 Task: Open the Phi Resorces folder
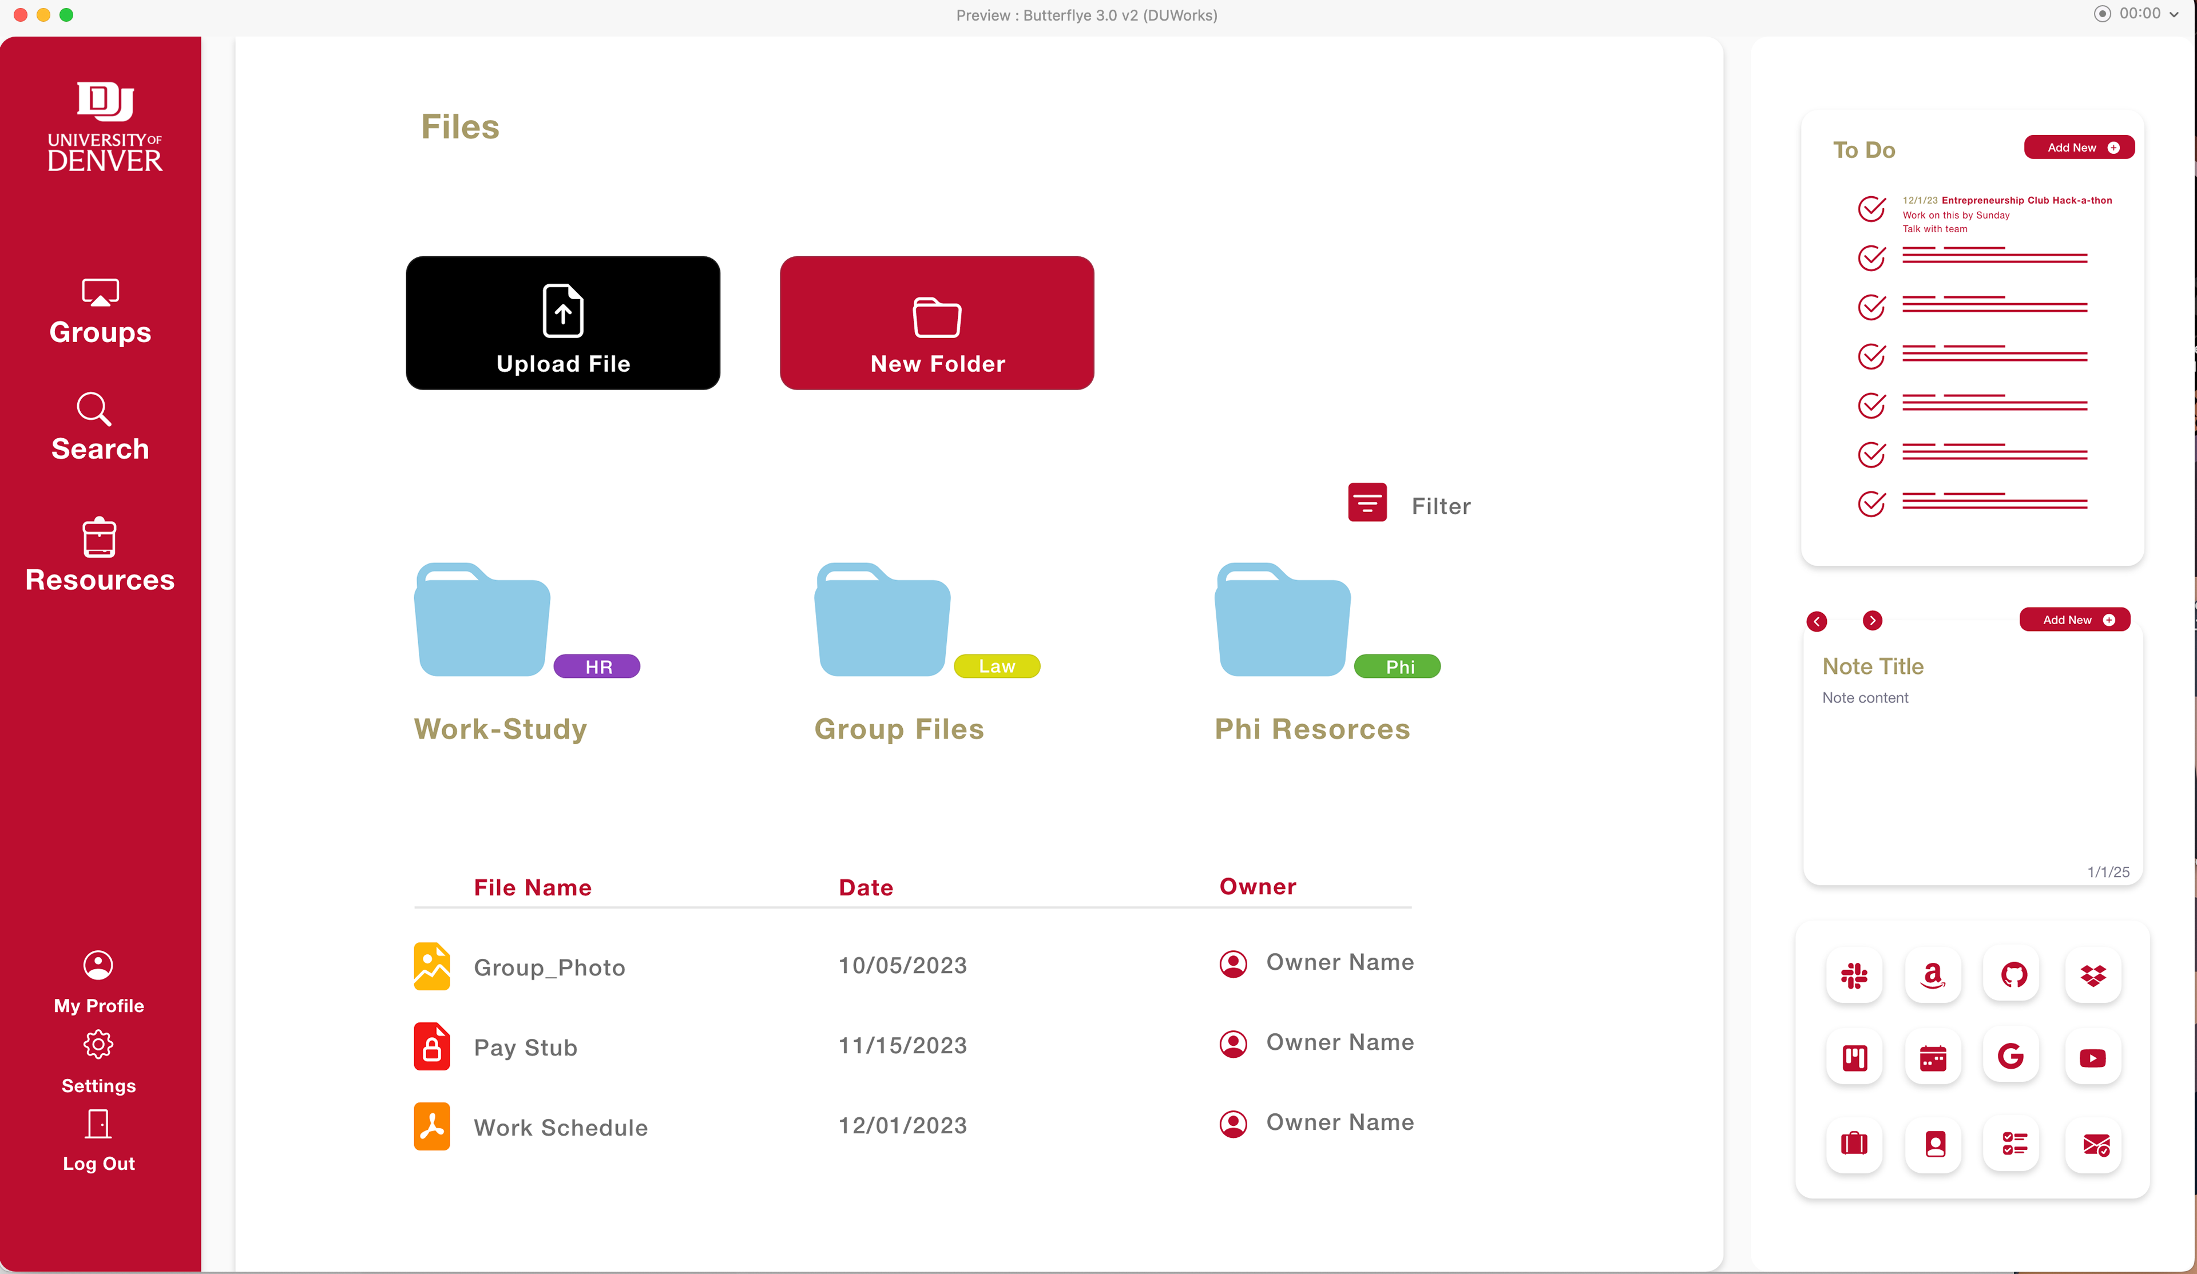pos(1283,619)
